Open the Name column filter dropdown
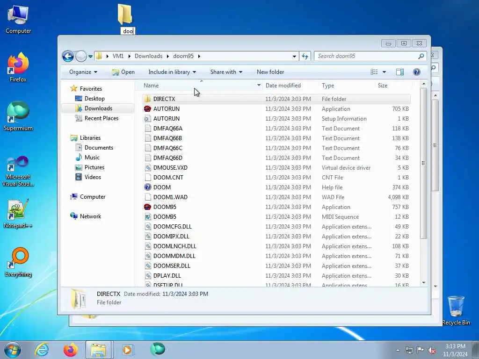The height and width of the screenshot is (359, 479). (x=259, y=86)
